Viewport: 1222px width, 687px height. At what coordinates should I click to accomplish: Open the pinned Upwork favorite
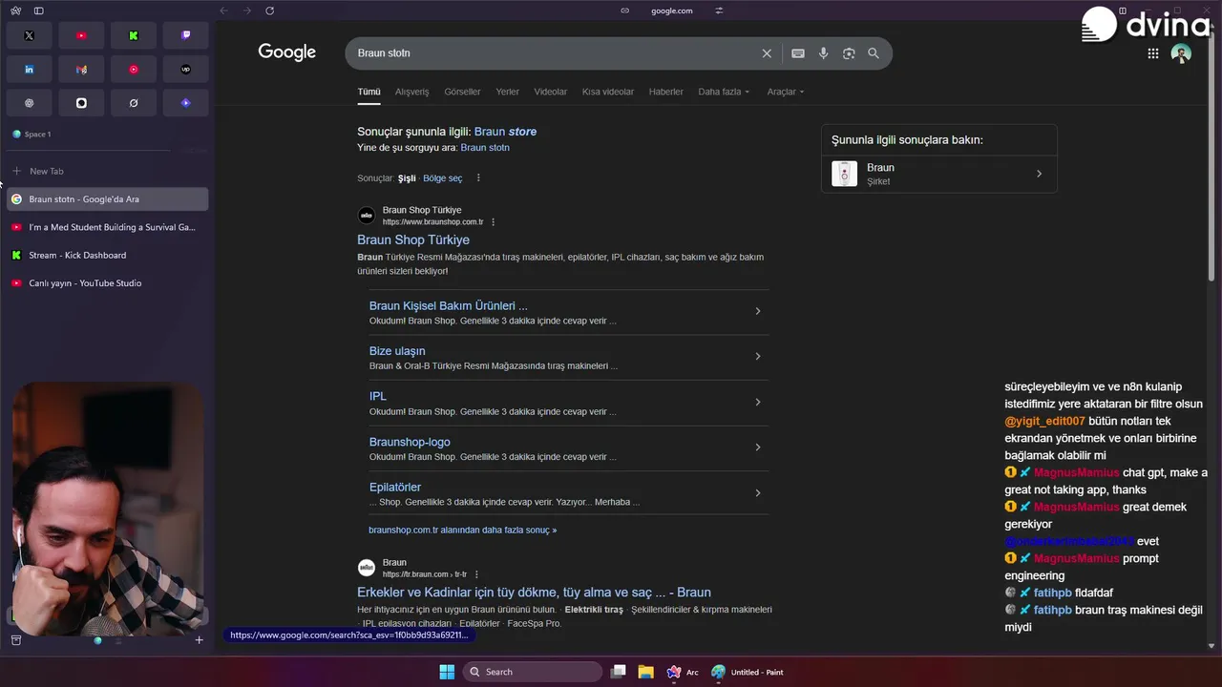click(186, 70)
